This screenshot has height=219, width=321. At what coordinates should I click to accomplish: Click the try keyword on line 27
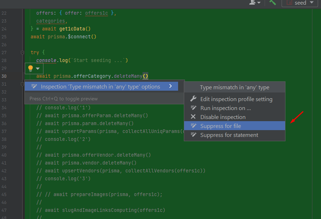point(35,52)
